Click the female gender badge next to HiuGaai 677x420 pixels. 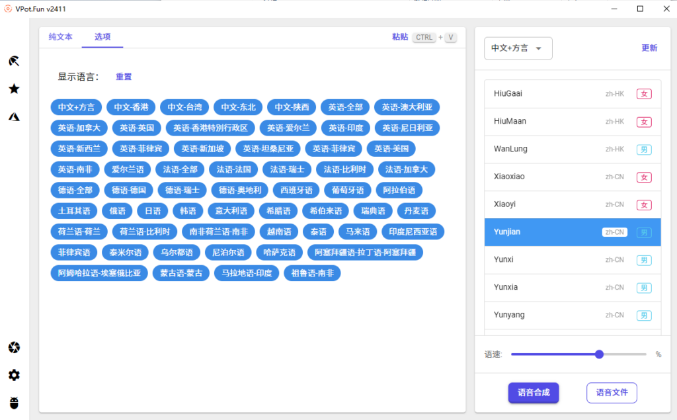[x=644, y=94]
